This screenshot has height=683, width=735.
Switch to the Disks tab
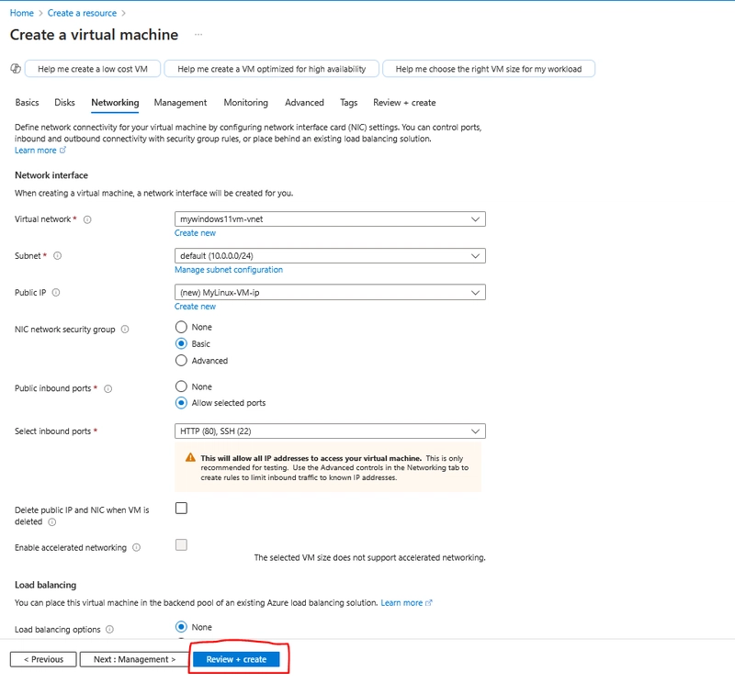tap(64, 103)
